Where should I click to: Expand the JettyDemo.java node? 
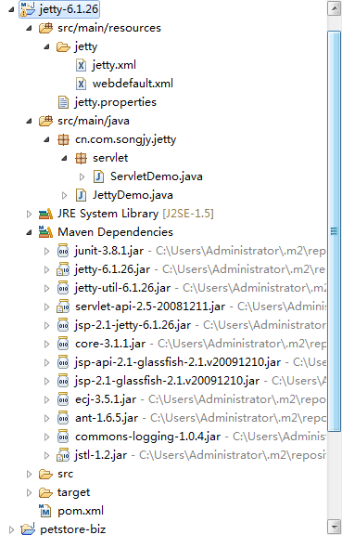click(x=64, y=195)
